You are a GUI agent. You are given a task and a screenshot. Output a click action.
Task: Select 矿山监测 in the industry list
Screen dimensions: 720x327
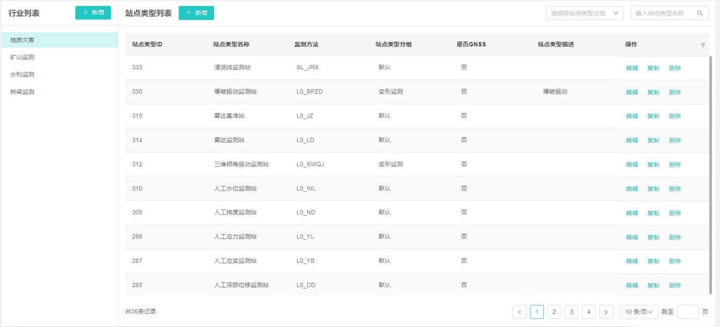23,57
